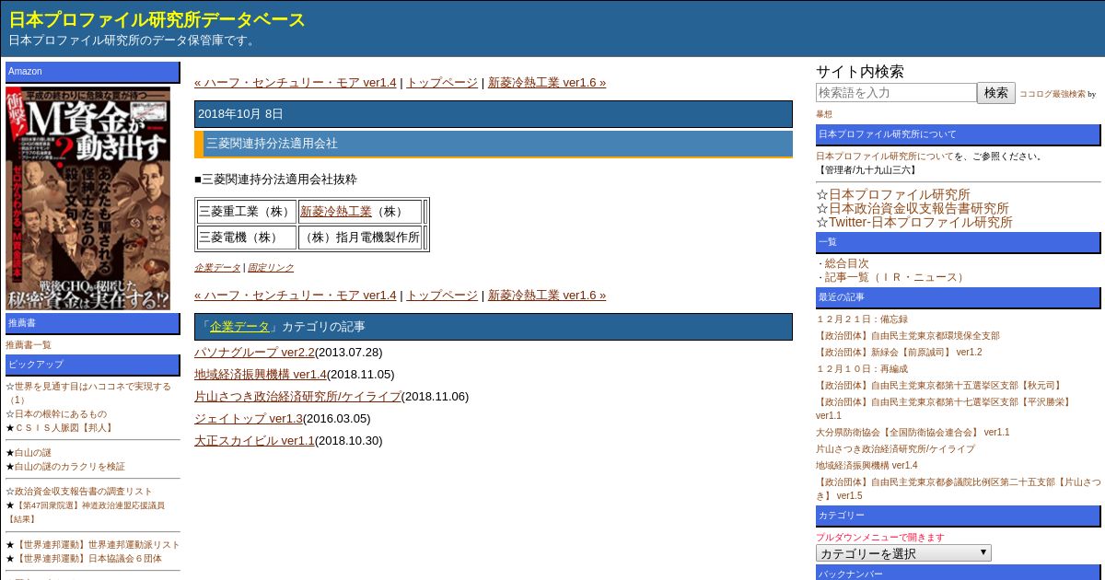Screen dimensions: 1105x580
Task: Select table cell 三菱重工業（株）
Action: 246,212
